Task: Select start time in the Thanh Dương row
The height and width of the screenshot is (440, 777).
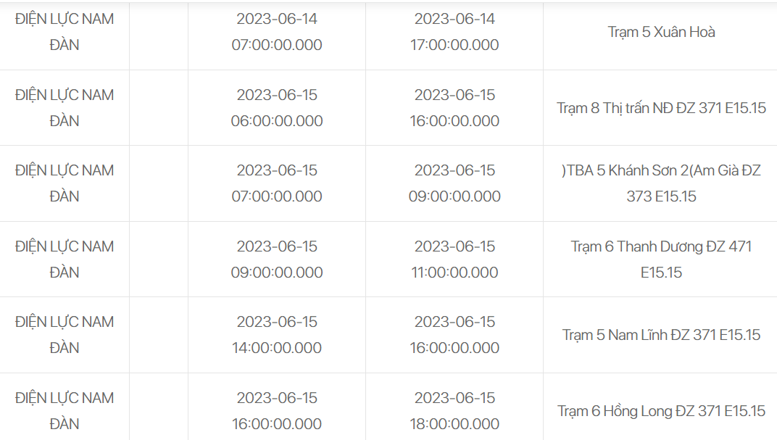Action: coord(277,260)
